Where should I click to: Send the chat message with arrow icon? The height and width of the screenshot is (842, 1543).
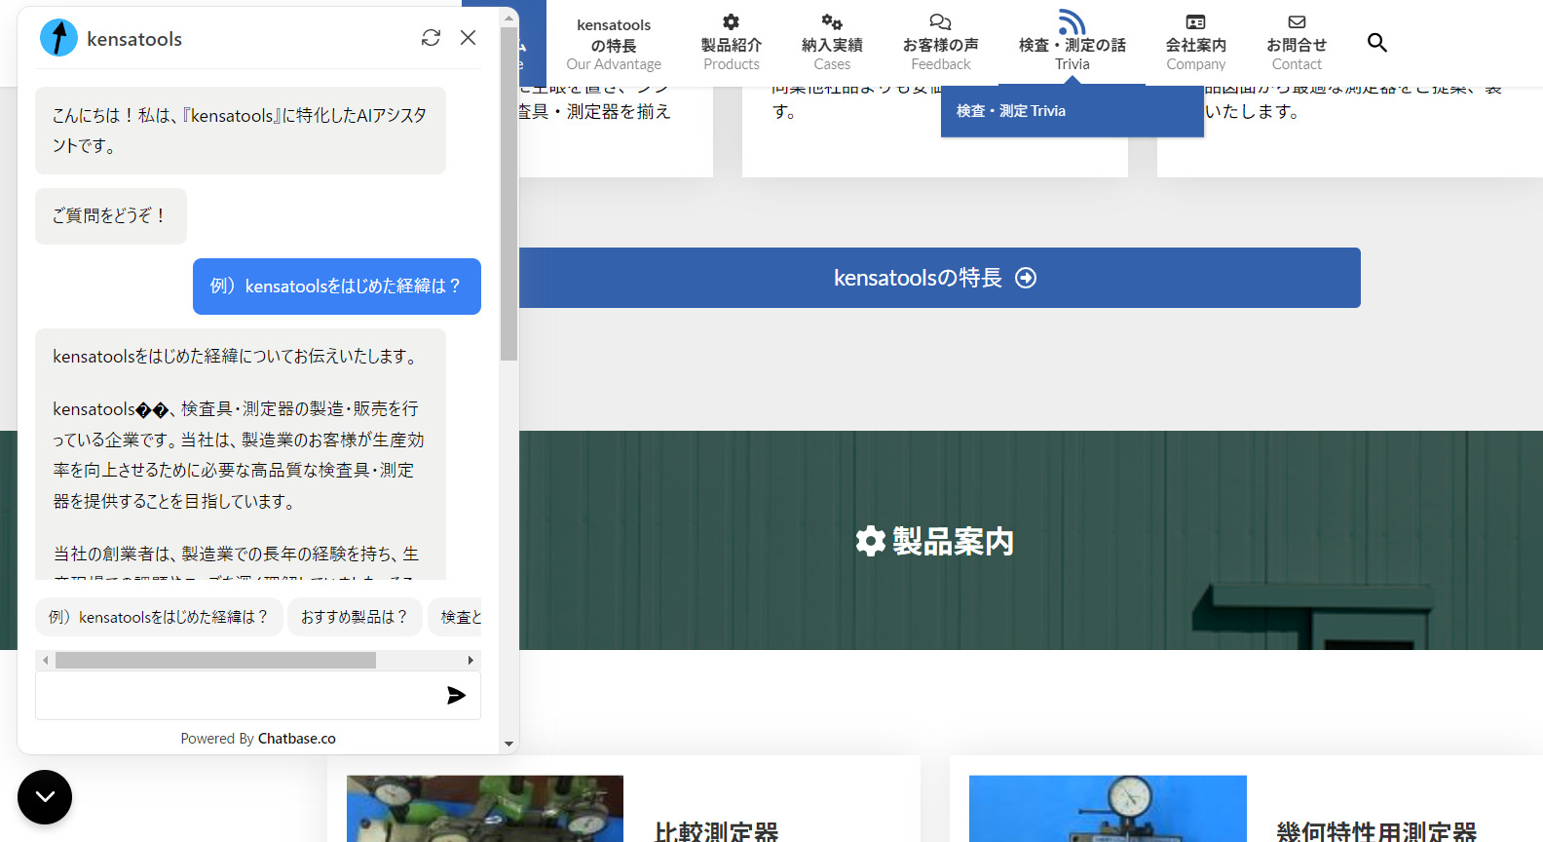click(x=456, y=695)
